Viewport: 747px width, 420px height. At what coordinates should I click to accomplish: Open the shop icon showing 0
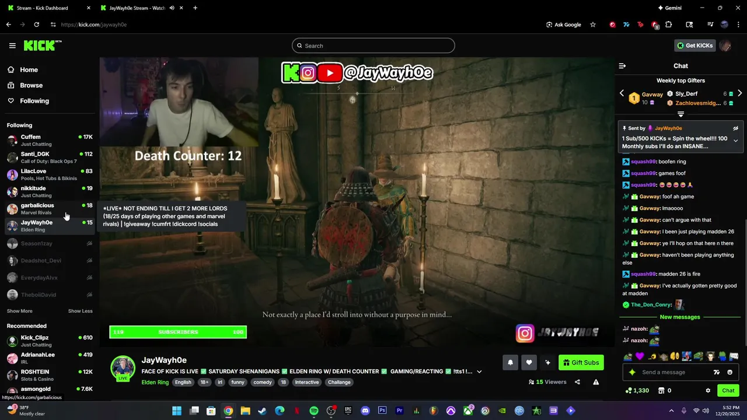pyautogui.click(x=664, y=390)
